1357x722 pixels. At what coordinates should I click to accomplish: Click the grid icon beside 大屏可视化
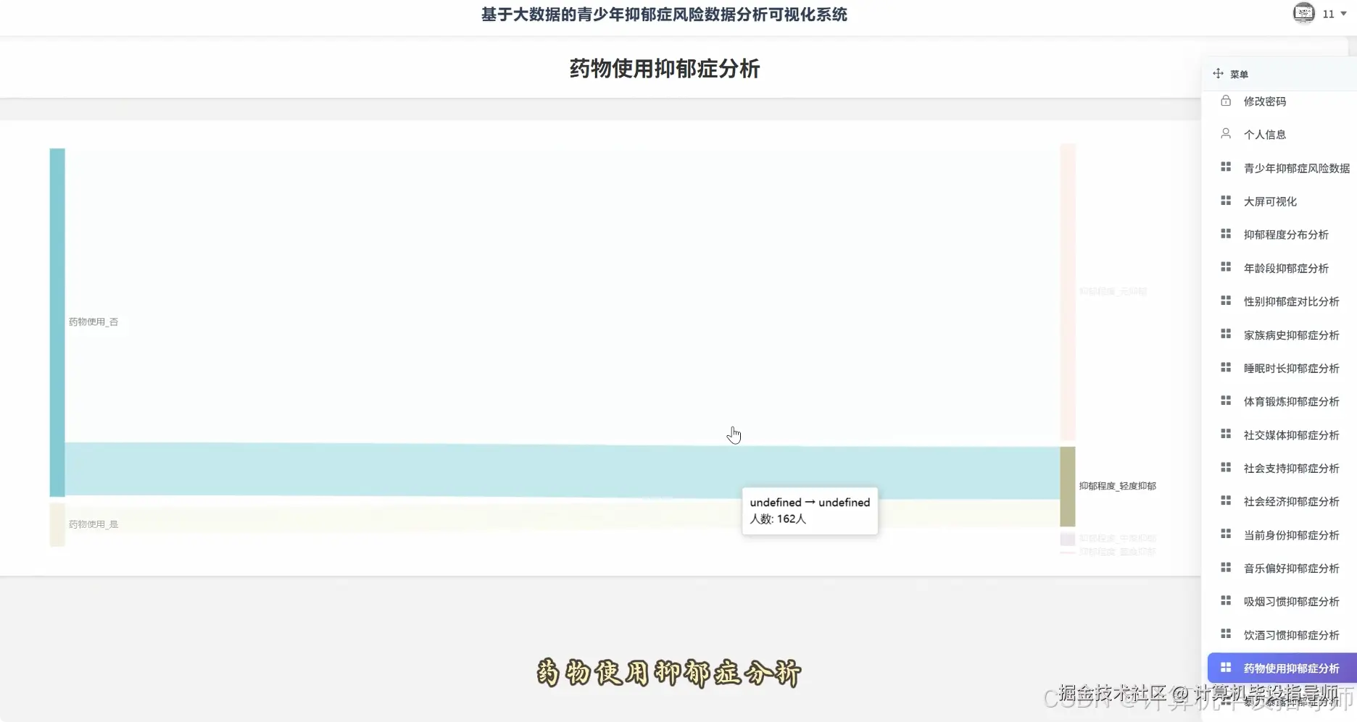coord(1227,201)
